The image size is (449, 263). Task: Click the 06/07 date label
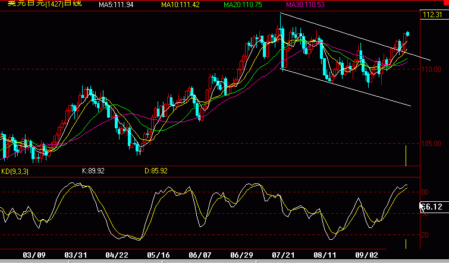pos(200,255)
